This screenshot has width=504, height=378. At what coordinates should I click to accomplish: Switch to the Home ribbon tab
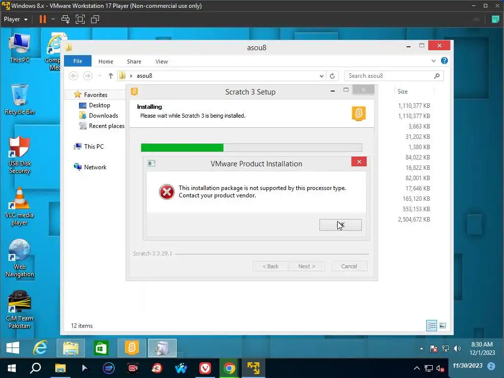(x=106, y=62)
